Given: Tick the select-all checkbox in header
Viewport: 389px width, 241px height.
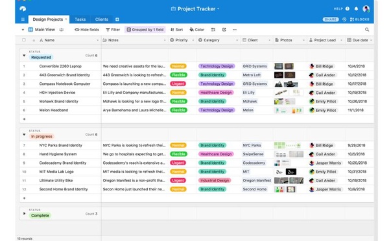Looking at the screenshot, I should click(24, 40).
